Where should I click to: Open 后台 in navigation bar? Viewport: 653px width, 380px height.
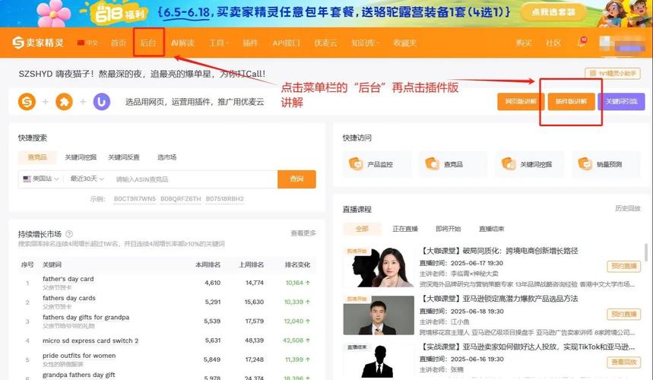[148, 43]
